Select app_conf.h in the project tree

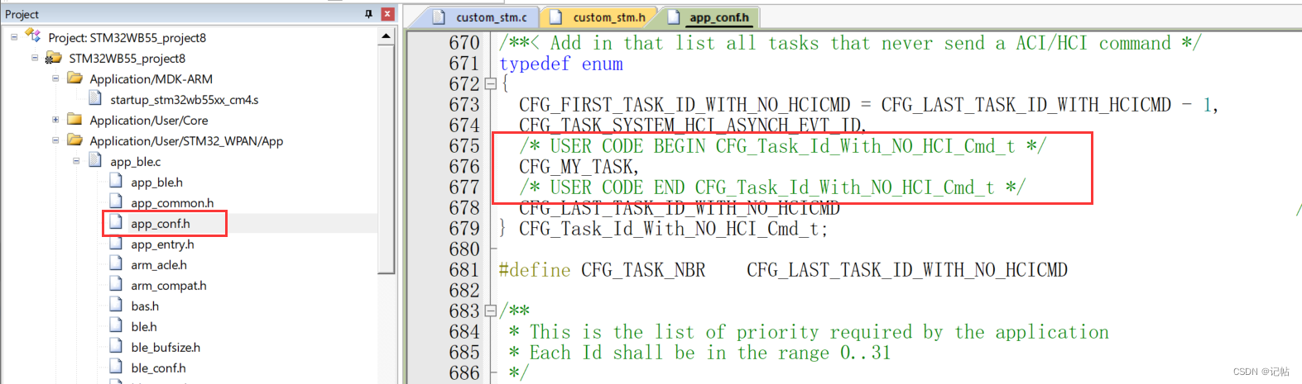click(x=161, y=224)
